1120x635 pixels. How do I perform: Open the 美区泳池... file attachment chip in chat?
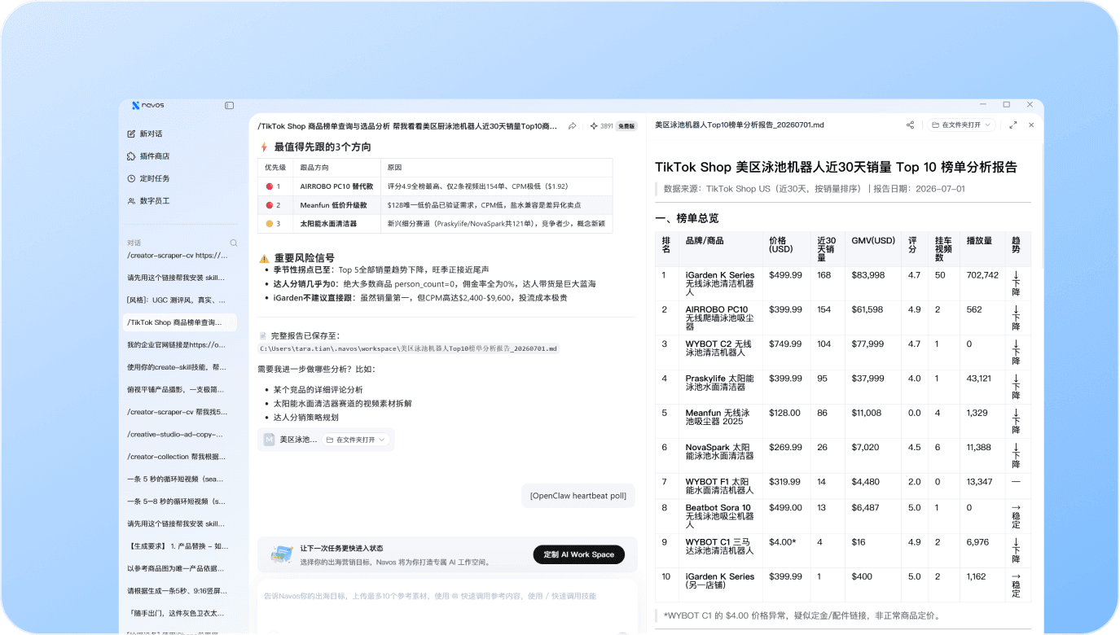(290, 440)
